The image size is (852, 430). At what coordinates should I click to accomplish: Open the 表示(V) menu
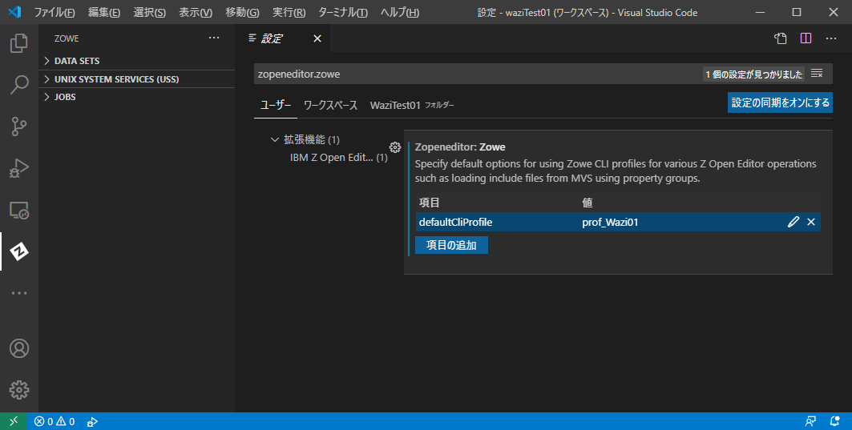click(196, 12)
